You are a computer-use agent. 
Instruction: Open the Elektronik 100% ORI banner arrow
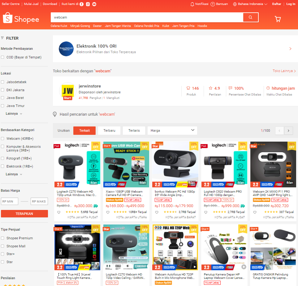290,49
